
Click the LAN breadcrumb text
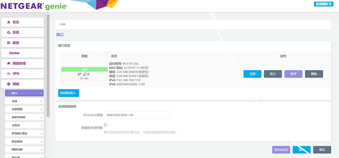click(63, 24)
